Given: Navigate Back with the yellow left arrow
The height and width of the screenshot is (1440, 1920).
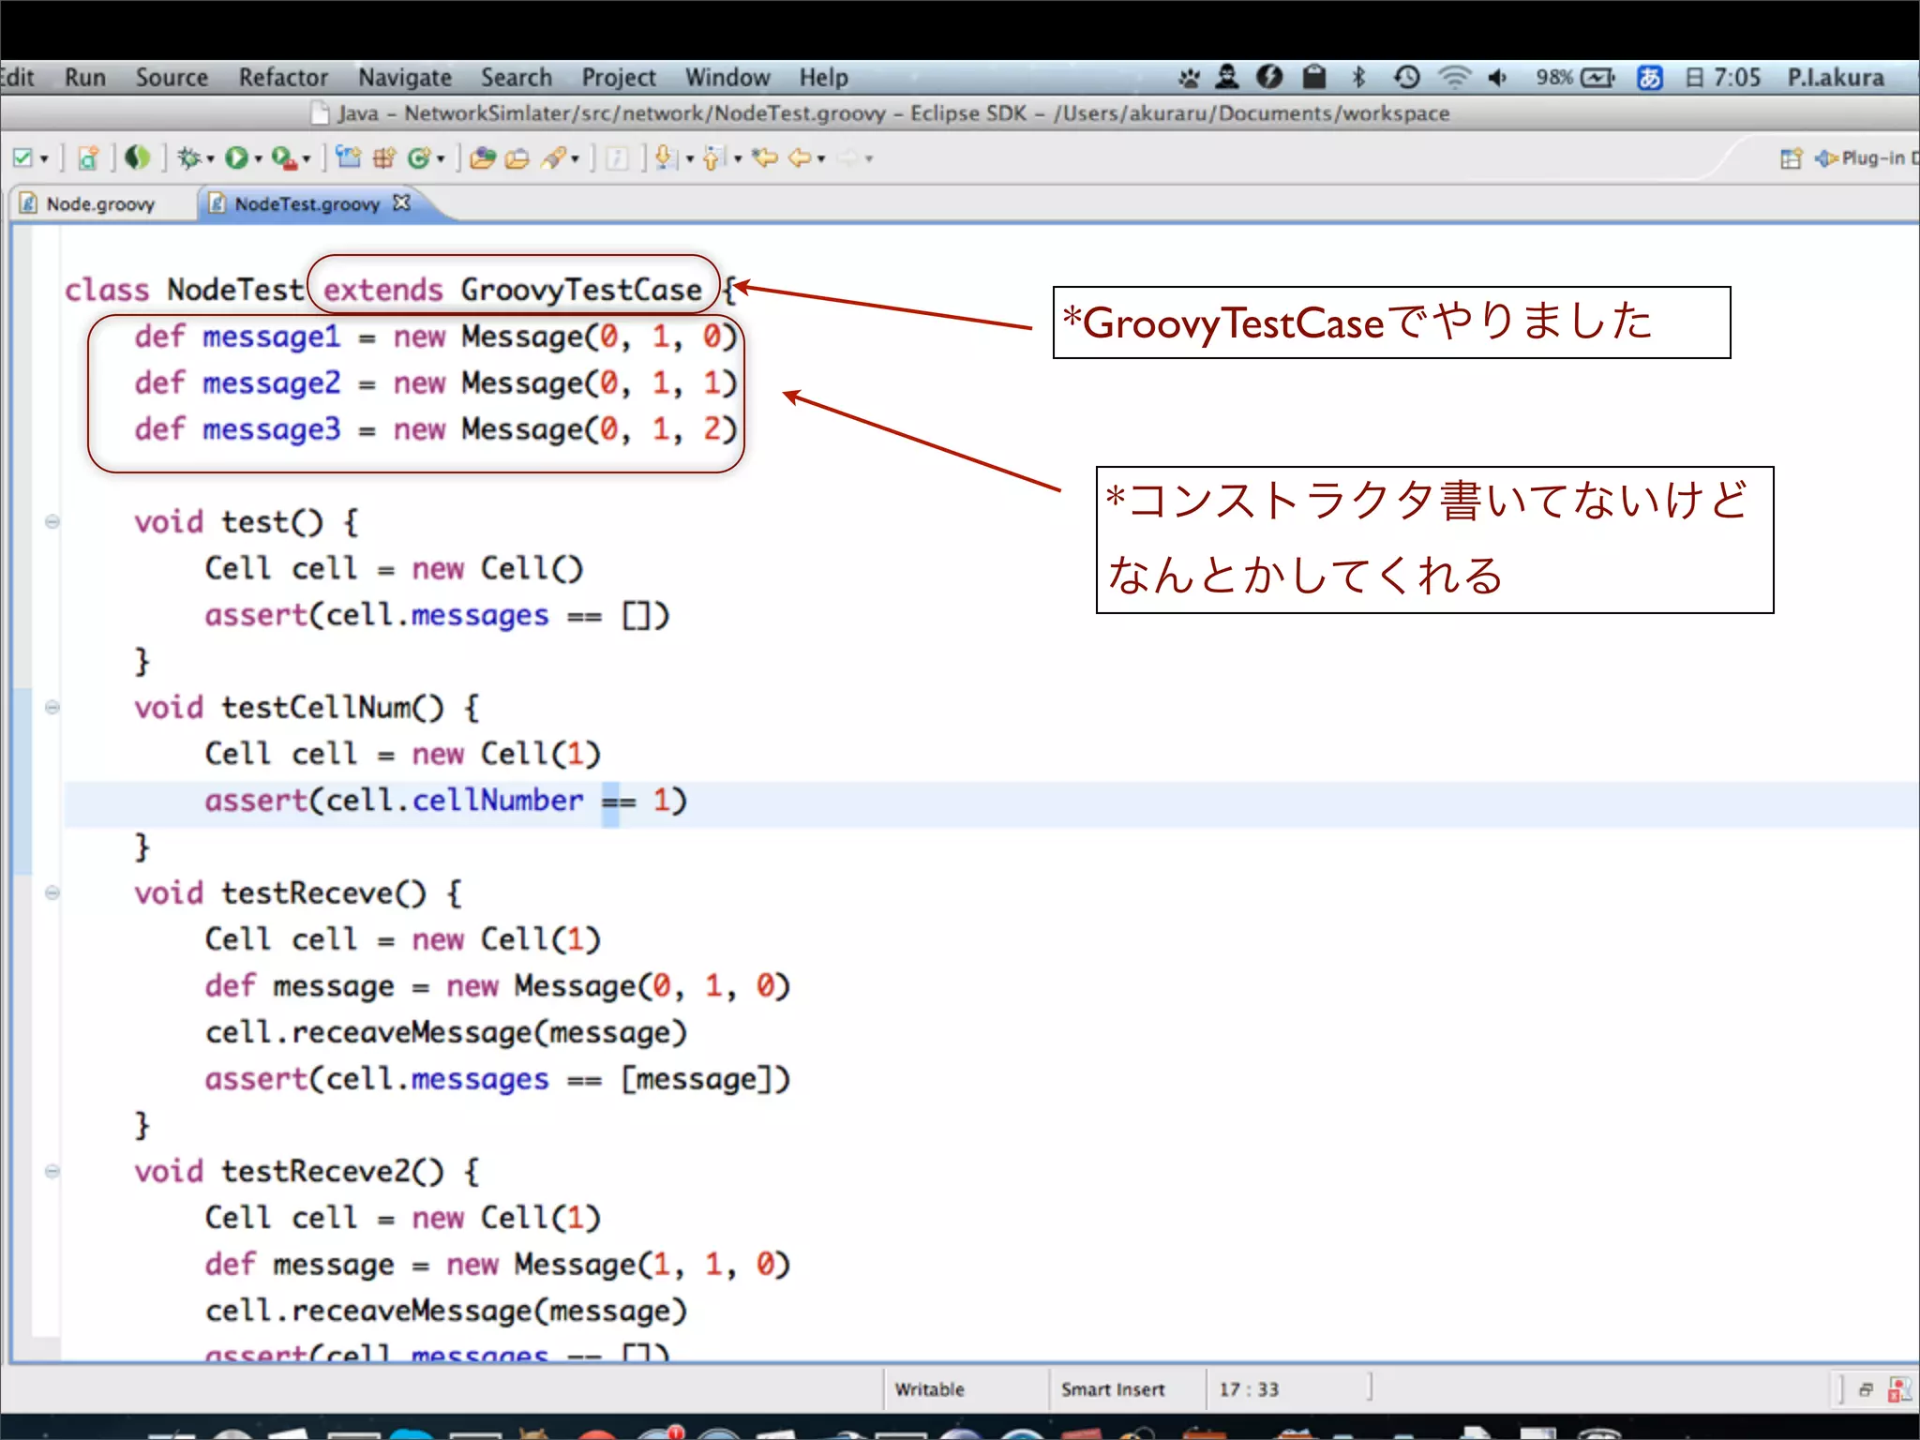Looking at the screenshot, I should (800, 158).
